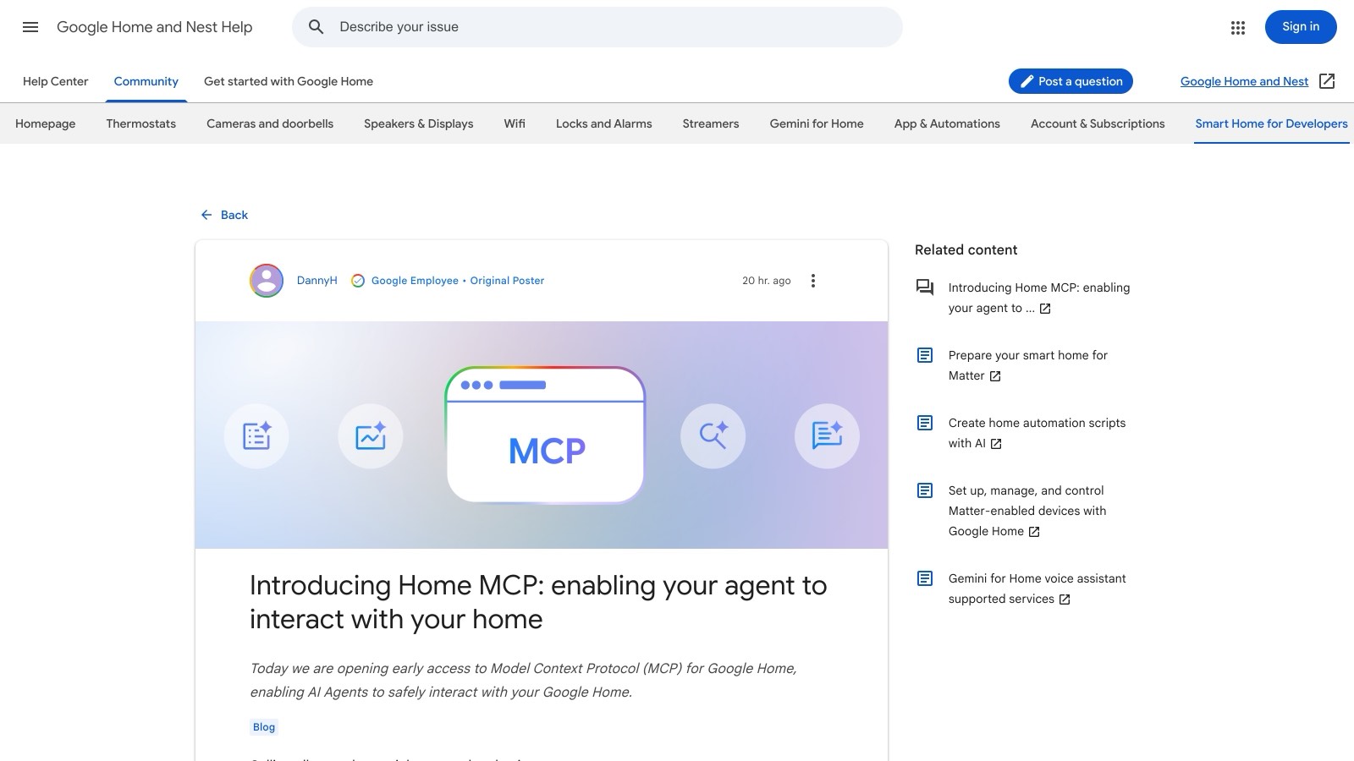1354x761 pixels.
Task: Open the Speakers & Displays category
Action: (x=419, y=123)
